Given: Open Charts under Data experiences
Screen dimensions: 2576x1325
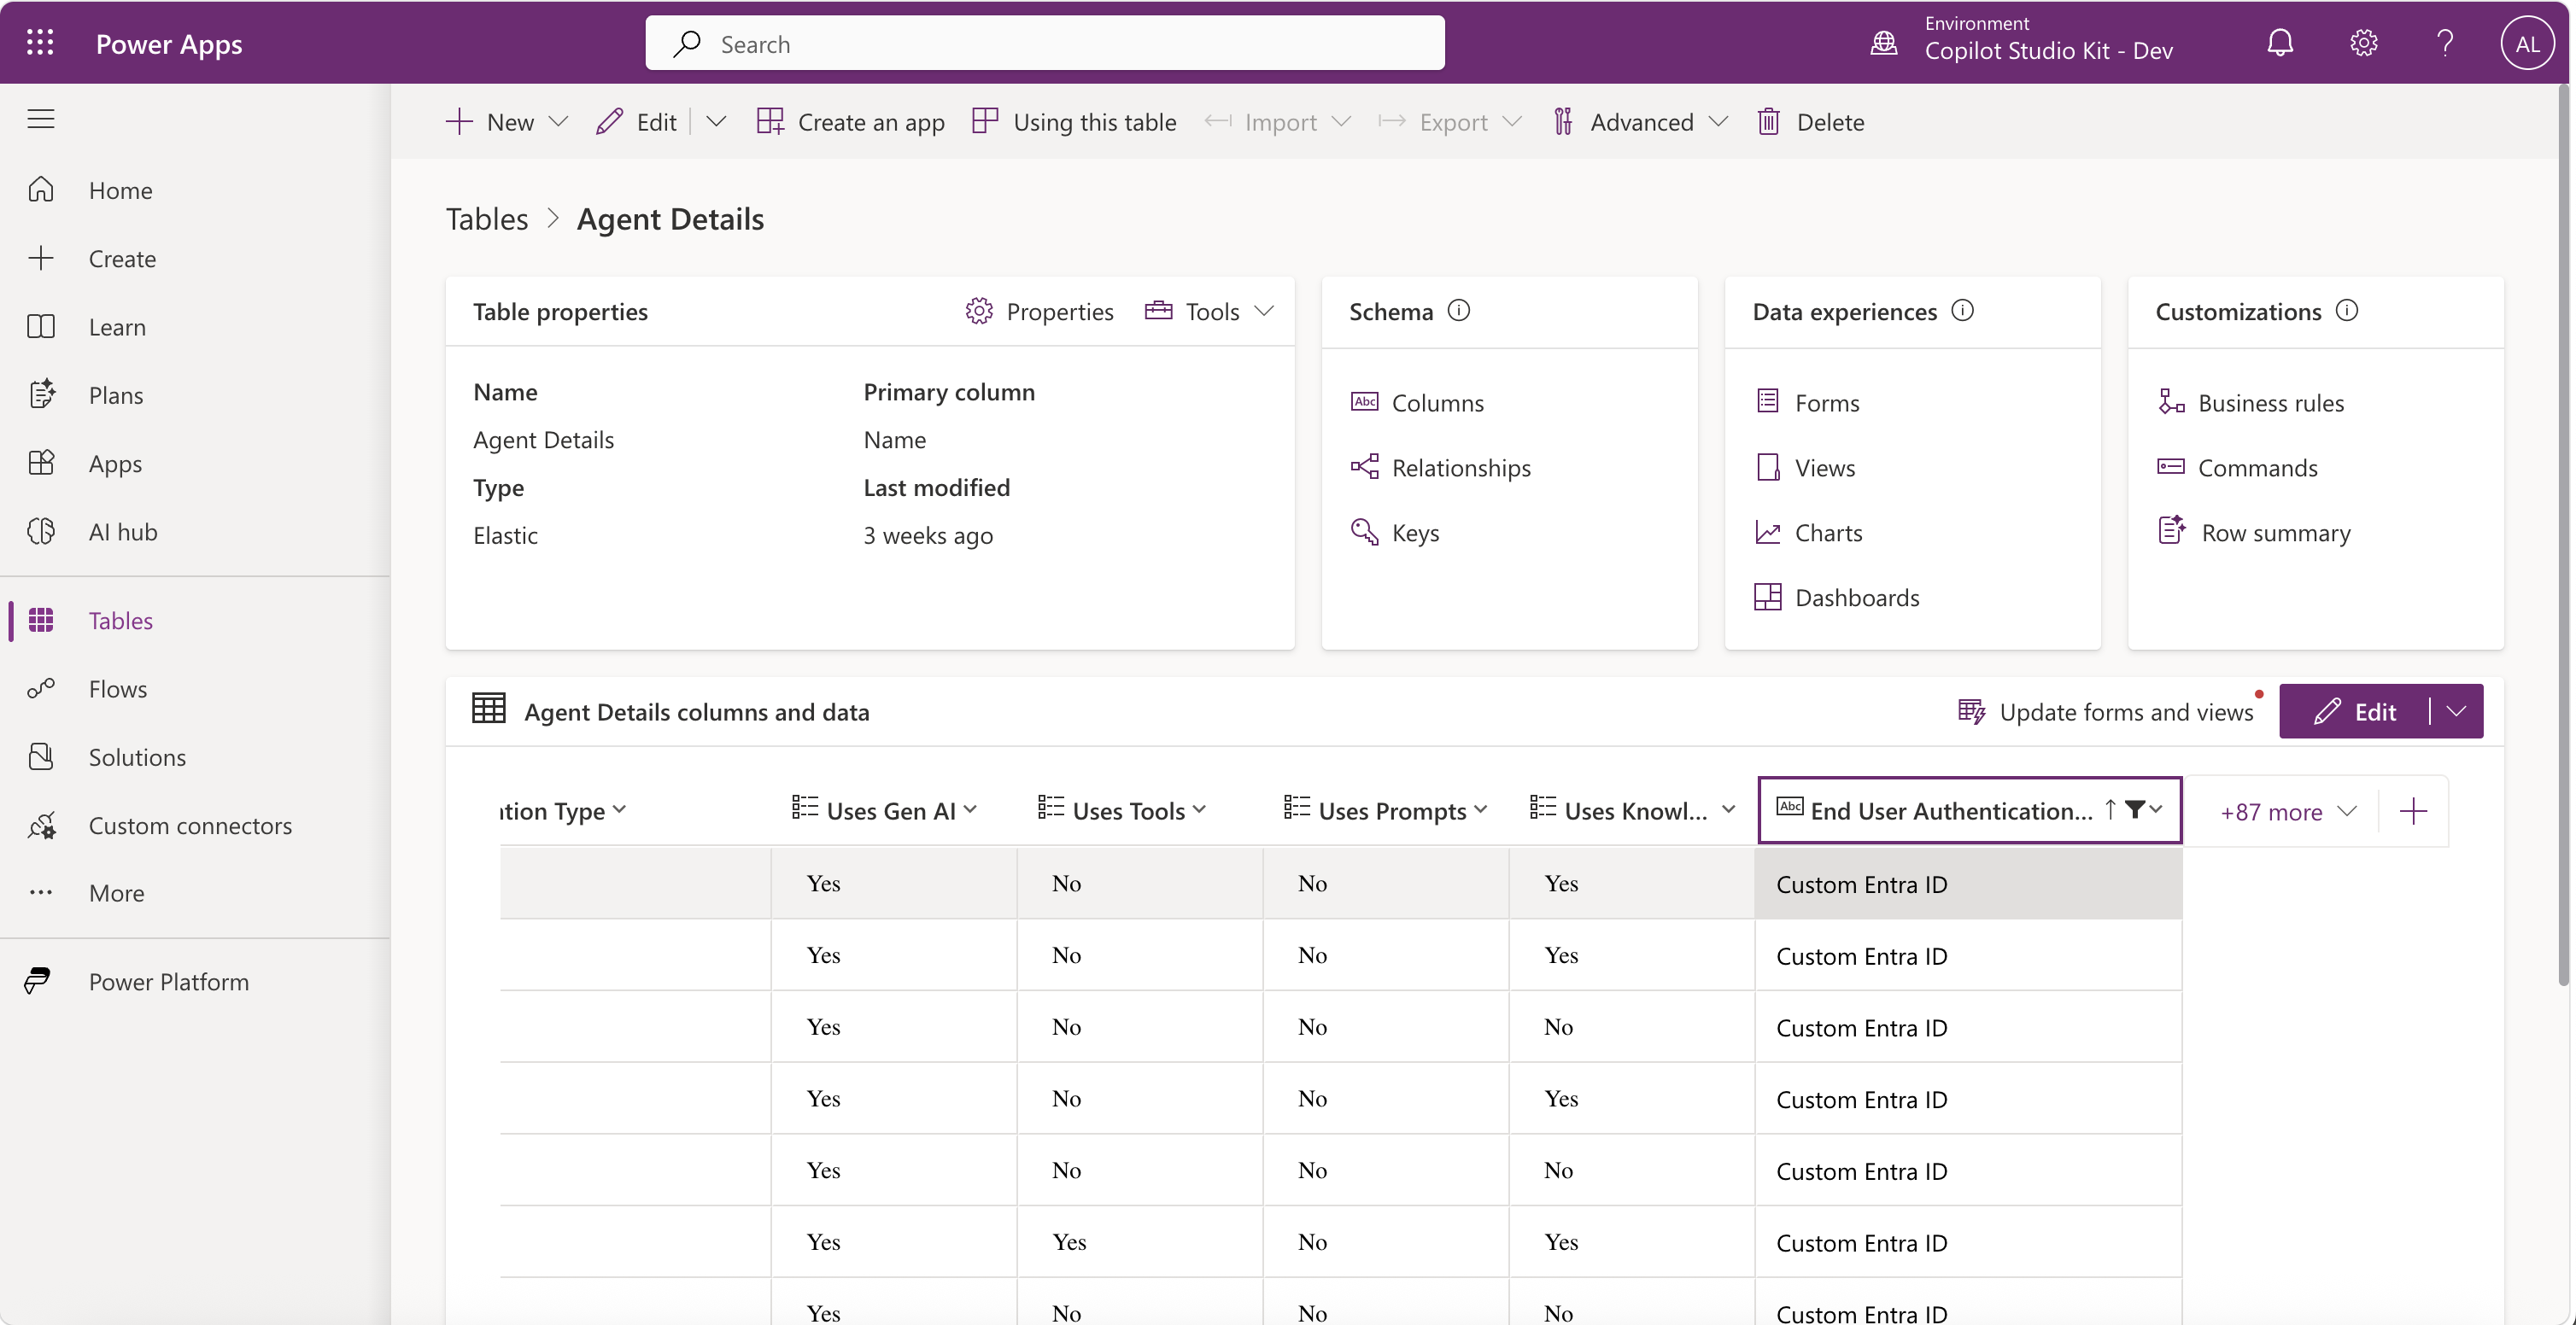Looking at the screenshot, I should [x=1809, y=533].
